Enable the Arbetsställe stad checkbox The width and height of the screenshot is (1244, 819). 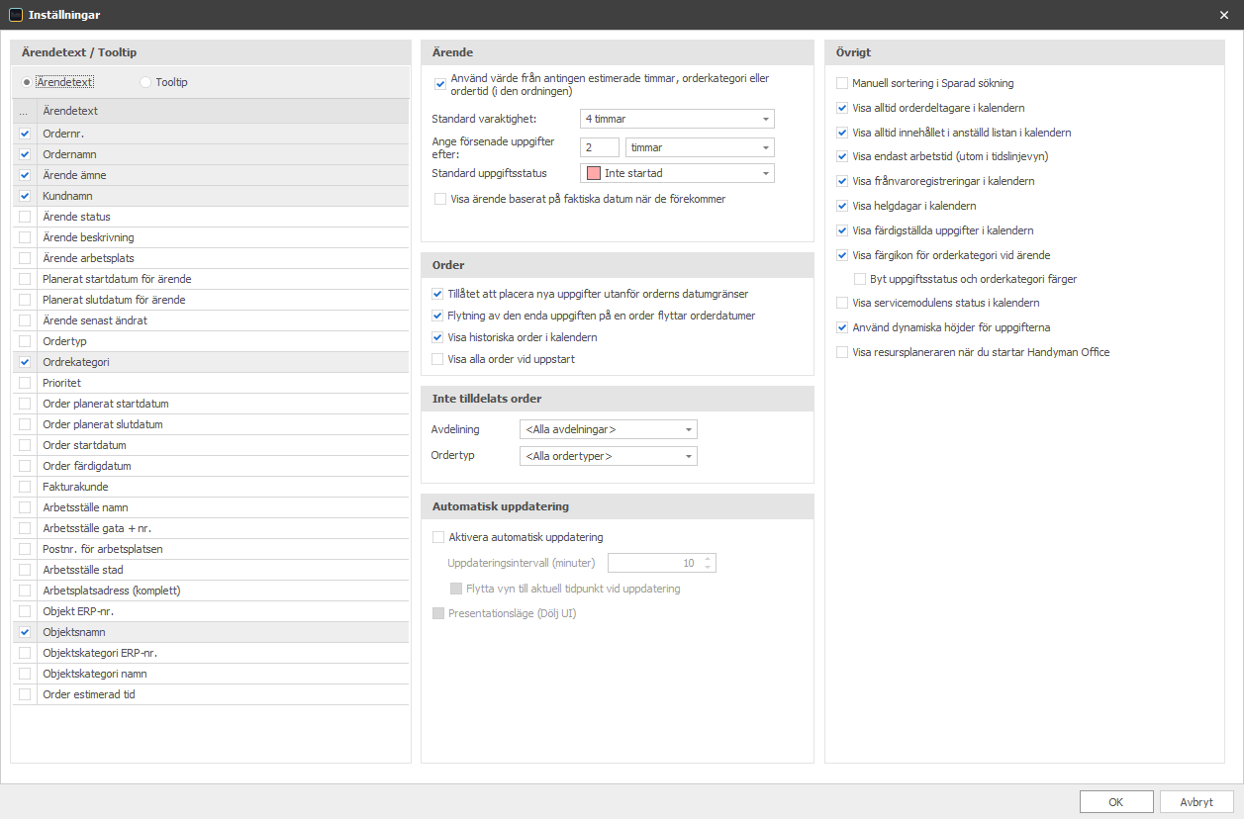pos(25,570)
